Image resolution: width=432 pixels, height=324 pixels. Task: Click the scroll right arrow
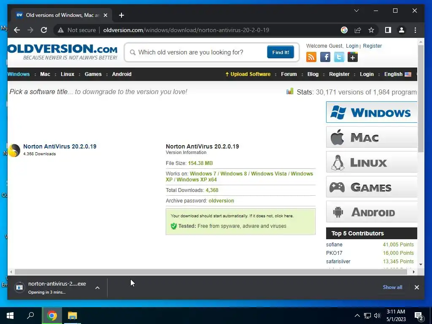[414, 272]
